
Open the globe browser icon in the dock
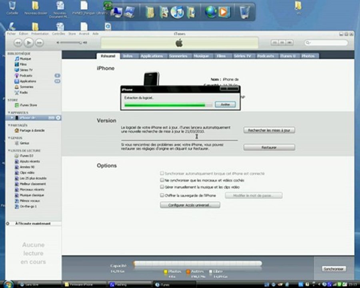210,12
